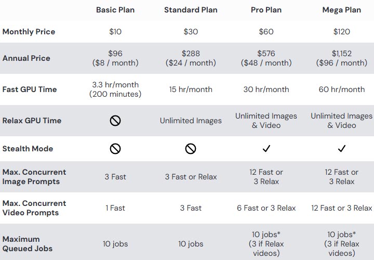
Task: Click the 15 hr/month Standard GPU time
Action: (x=191, y=89)
